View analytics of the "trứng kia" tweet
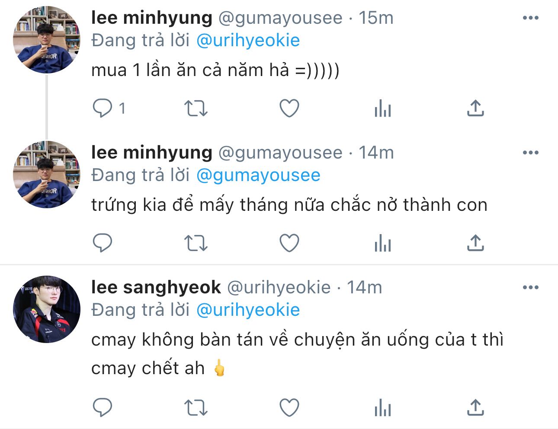Image resolution: width=558 pixels, height=429 pixels. [383, 243]
